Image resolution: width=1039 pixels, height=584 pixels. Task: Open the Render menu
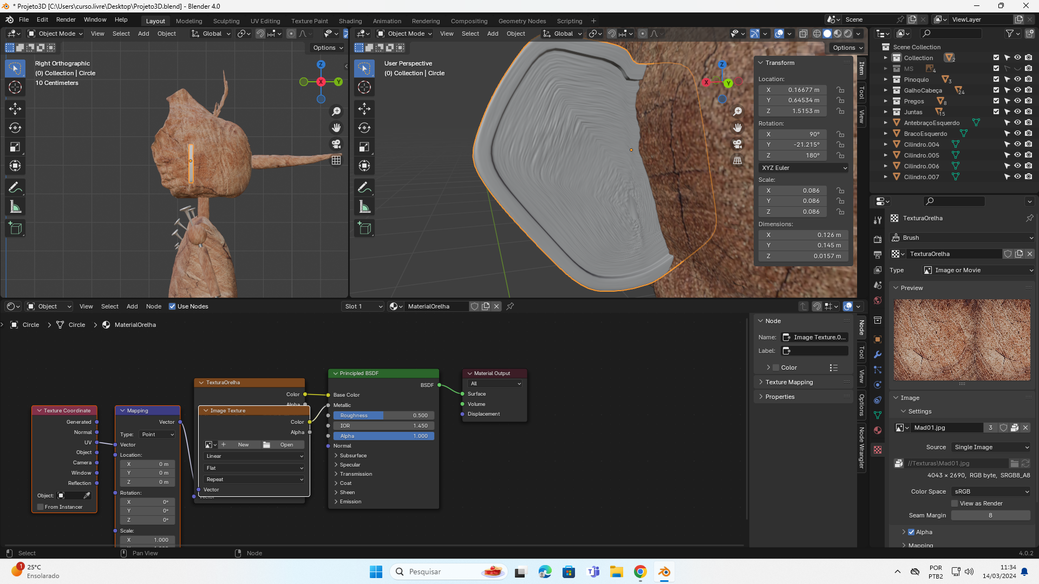(66, 19)
